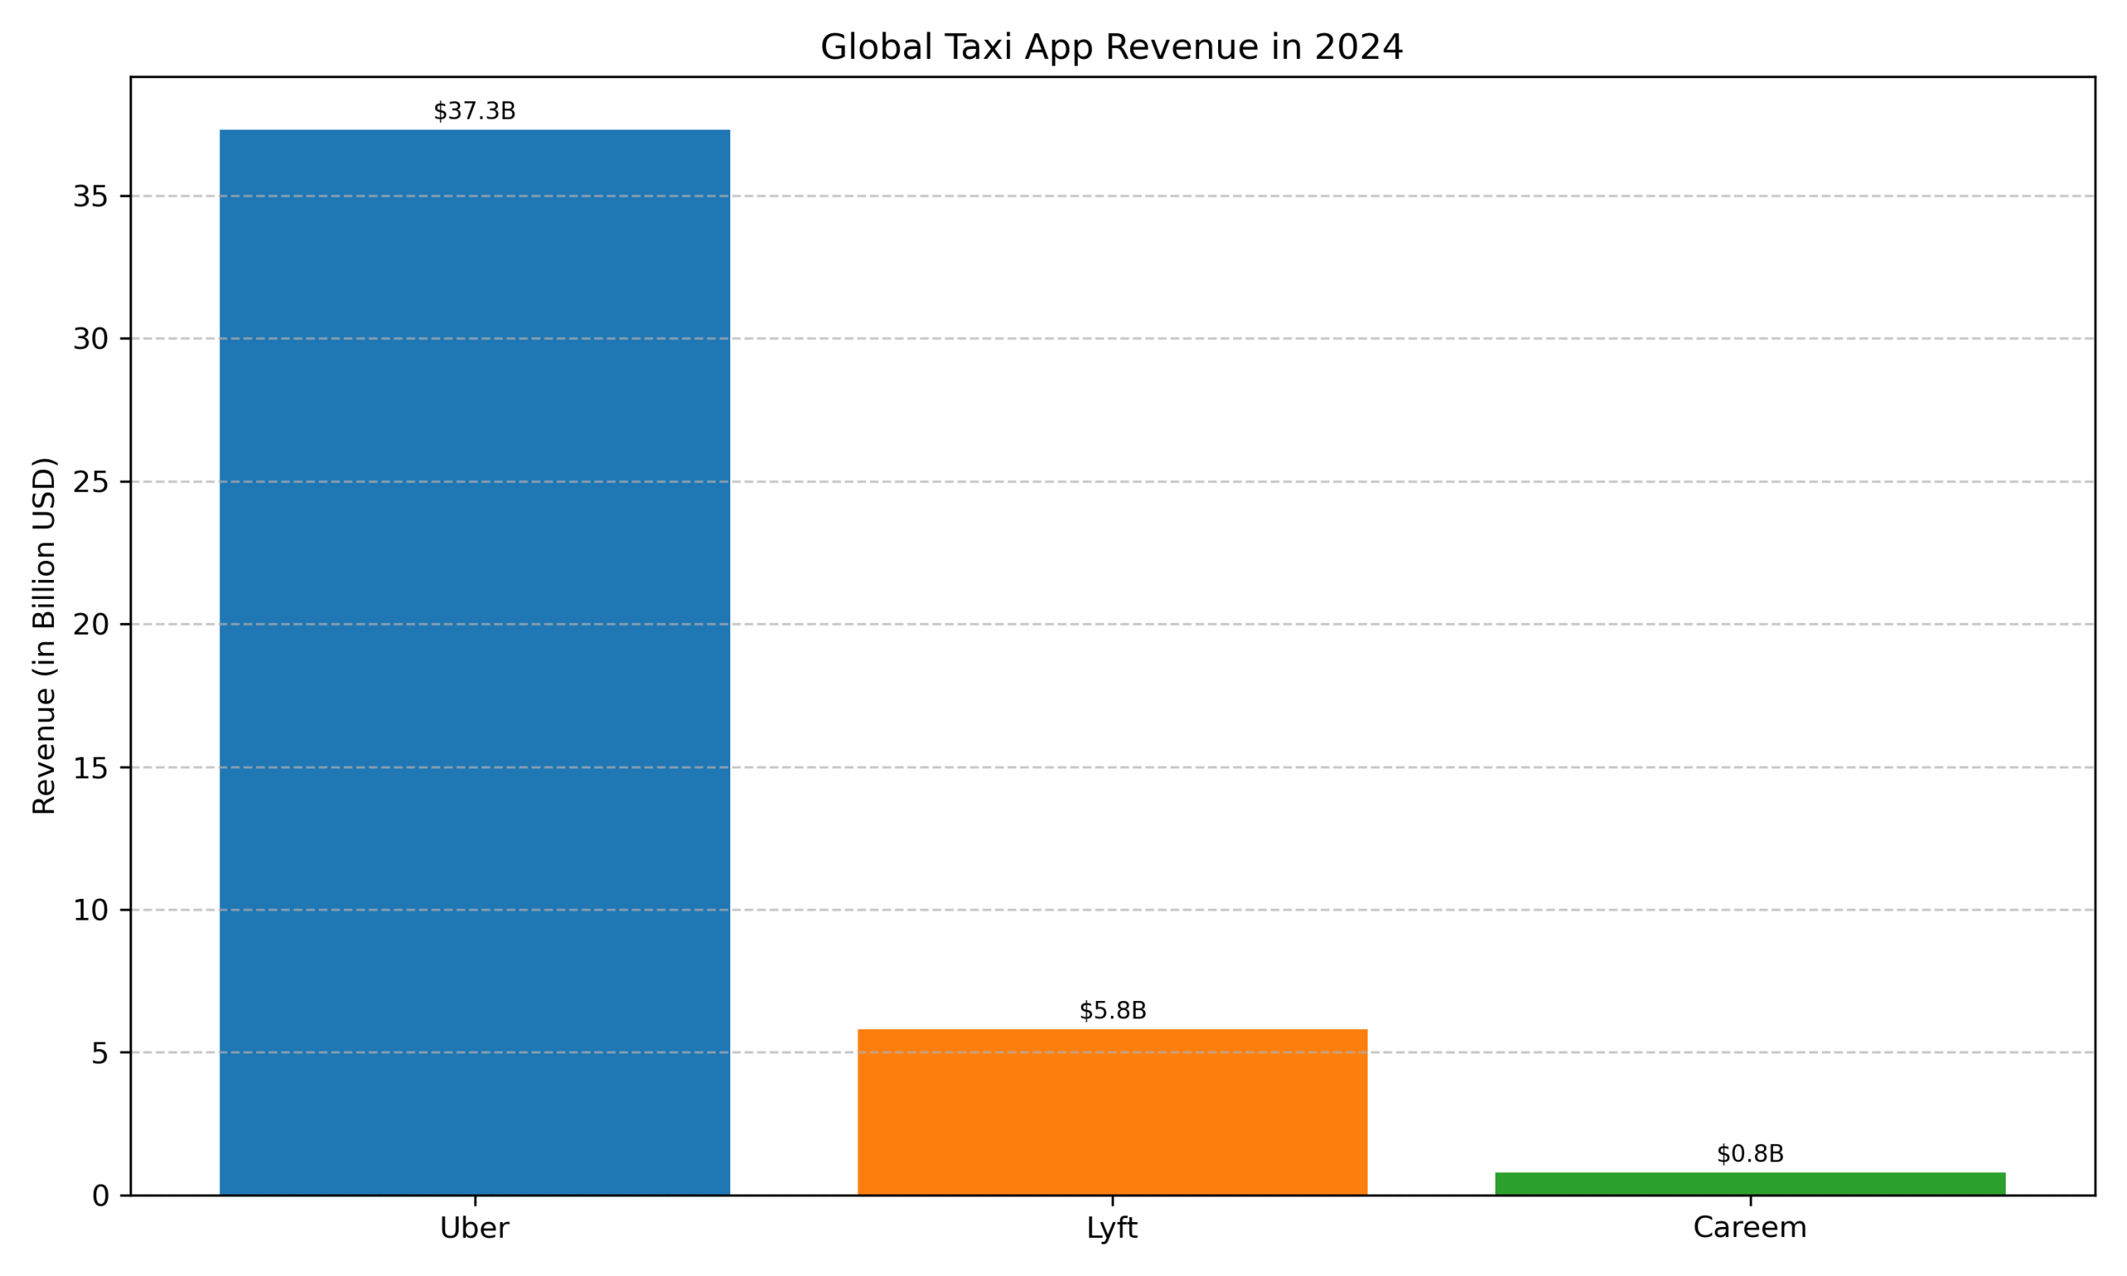Click the blue Uber revenue bar
The width and height of the screenshot is (2127, 1276).
tap(474, 662)
